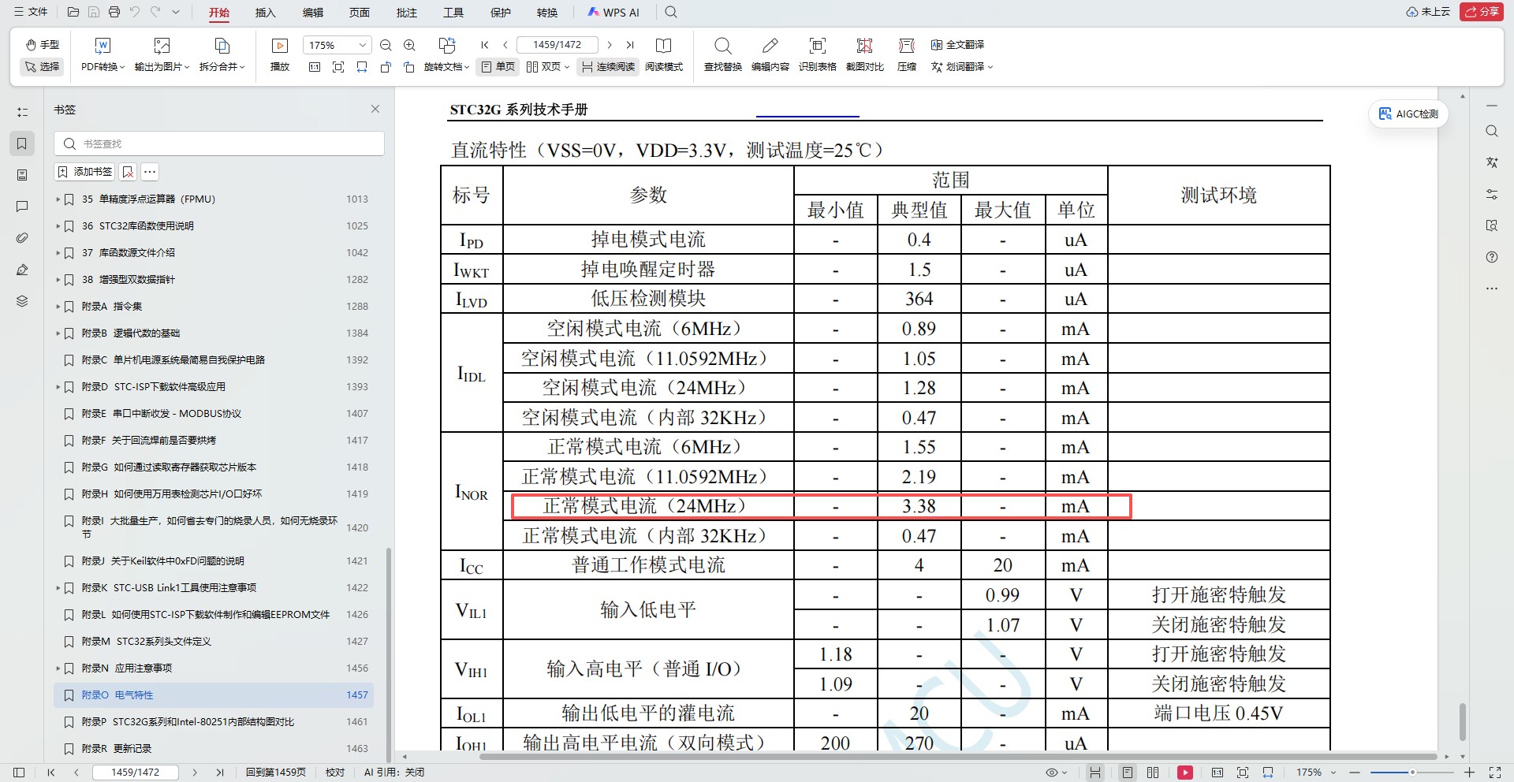Open the file folder icon in title bar
The image size is (1514, 782).
(73, 12)
